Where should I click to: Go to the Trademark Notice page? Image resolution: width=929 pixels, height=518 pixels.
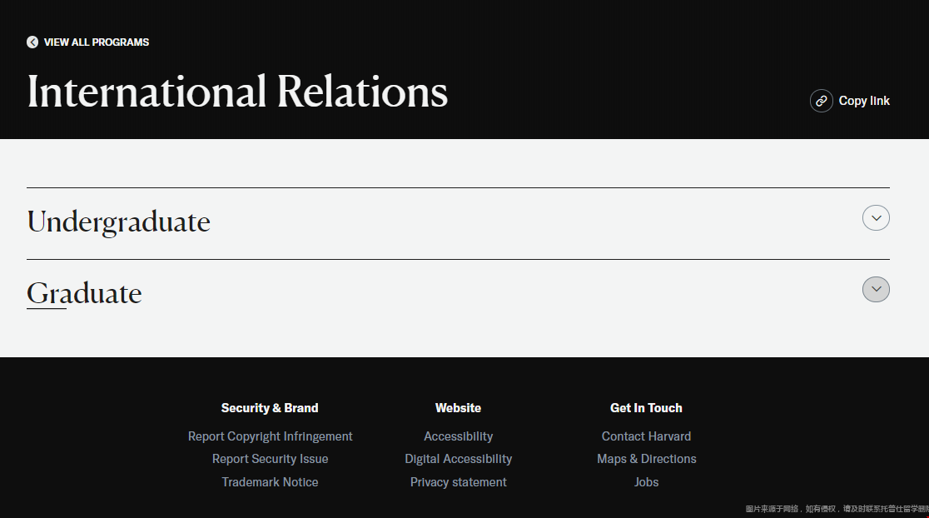270,482
